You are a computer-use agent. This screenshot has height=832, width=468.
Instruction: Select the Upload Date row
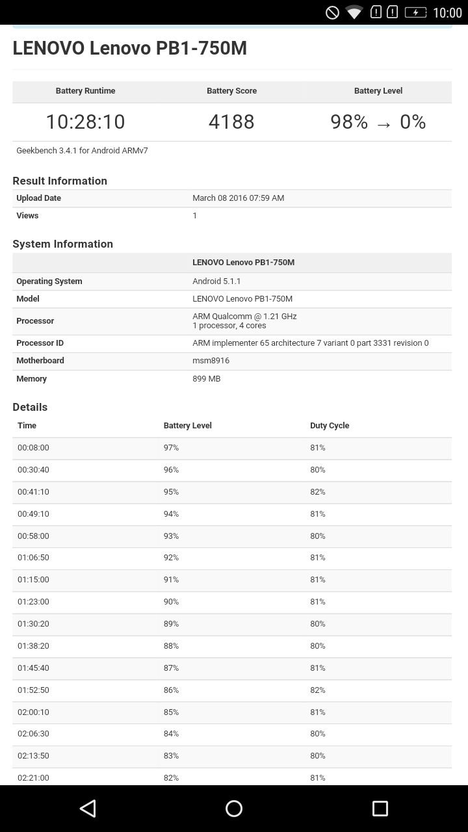[232, 198]
